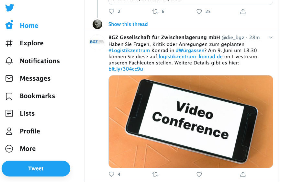Image resolution: width=281 pixels, height=182 pixels.
Task: Select Profile in the sidebar
Action: (x=23, y=131)
